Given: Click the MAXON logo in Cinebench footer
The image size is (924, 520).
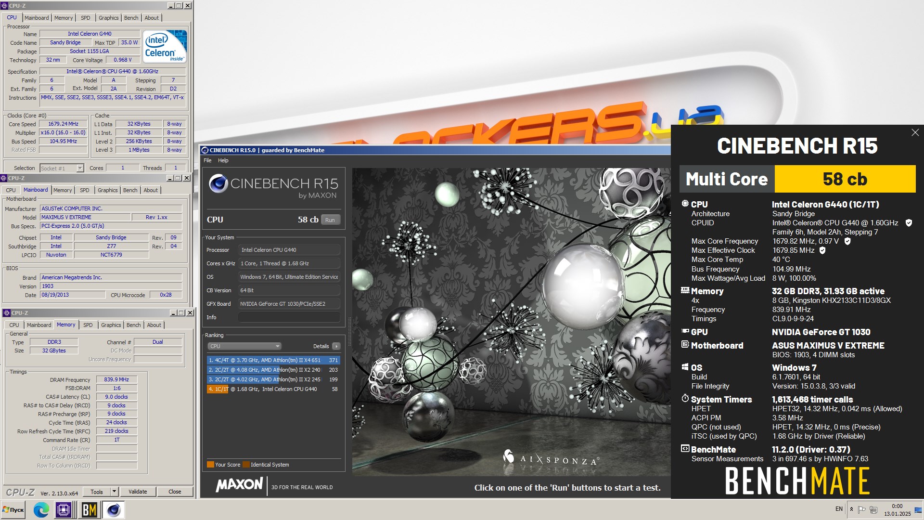Looking at the screenshot, I should click(239, 485).
